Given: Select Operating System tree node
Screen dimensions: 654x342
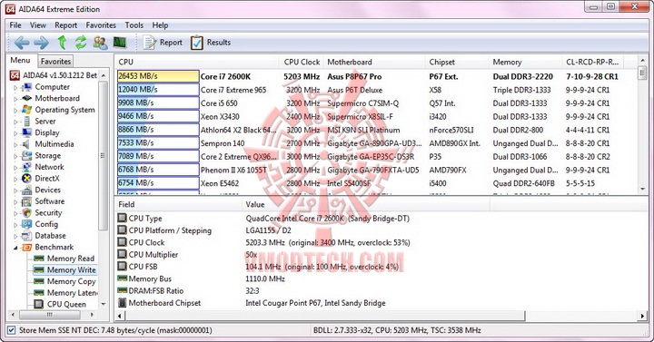Looking at the screenshot, I should tap(64, 110).
